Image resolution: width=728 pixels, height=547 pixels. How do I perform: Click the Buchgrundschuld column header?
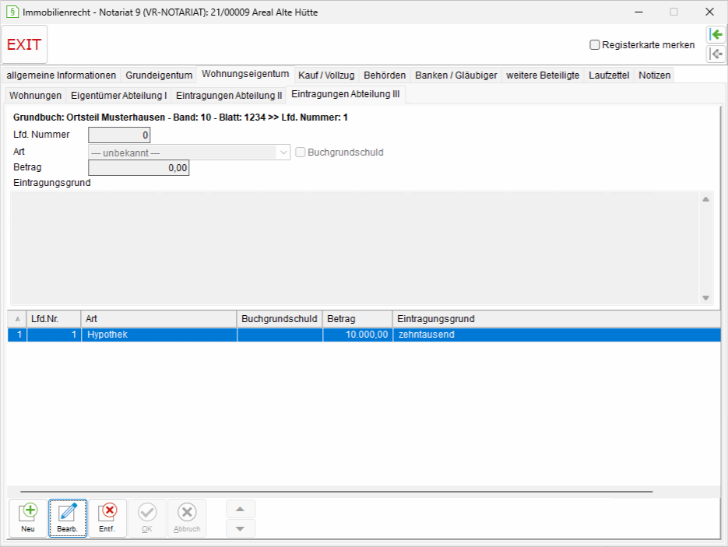click(280, 319)
